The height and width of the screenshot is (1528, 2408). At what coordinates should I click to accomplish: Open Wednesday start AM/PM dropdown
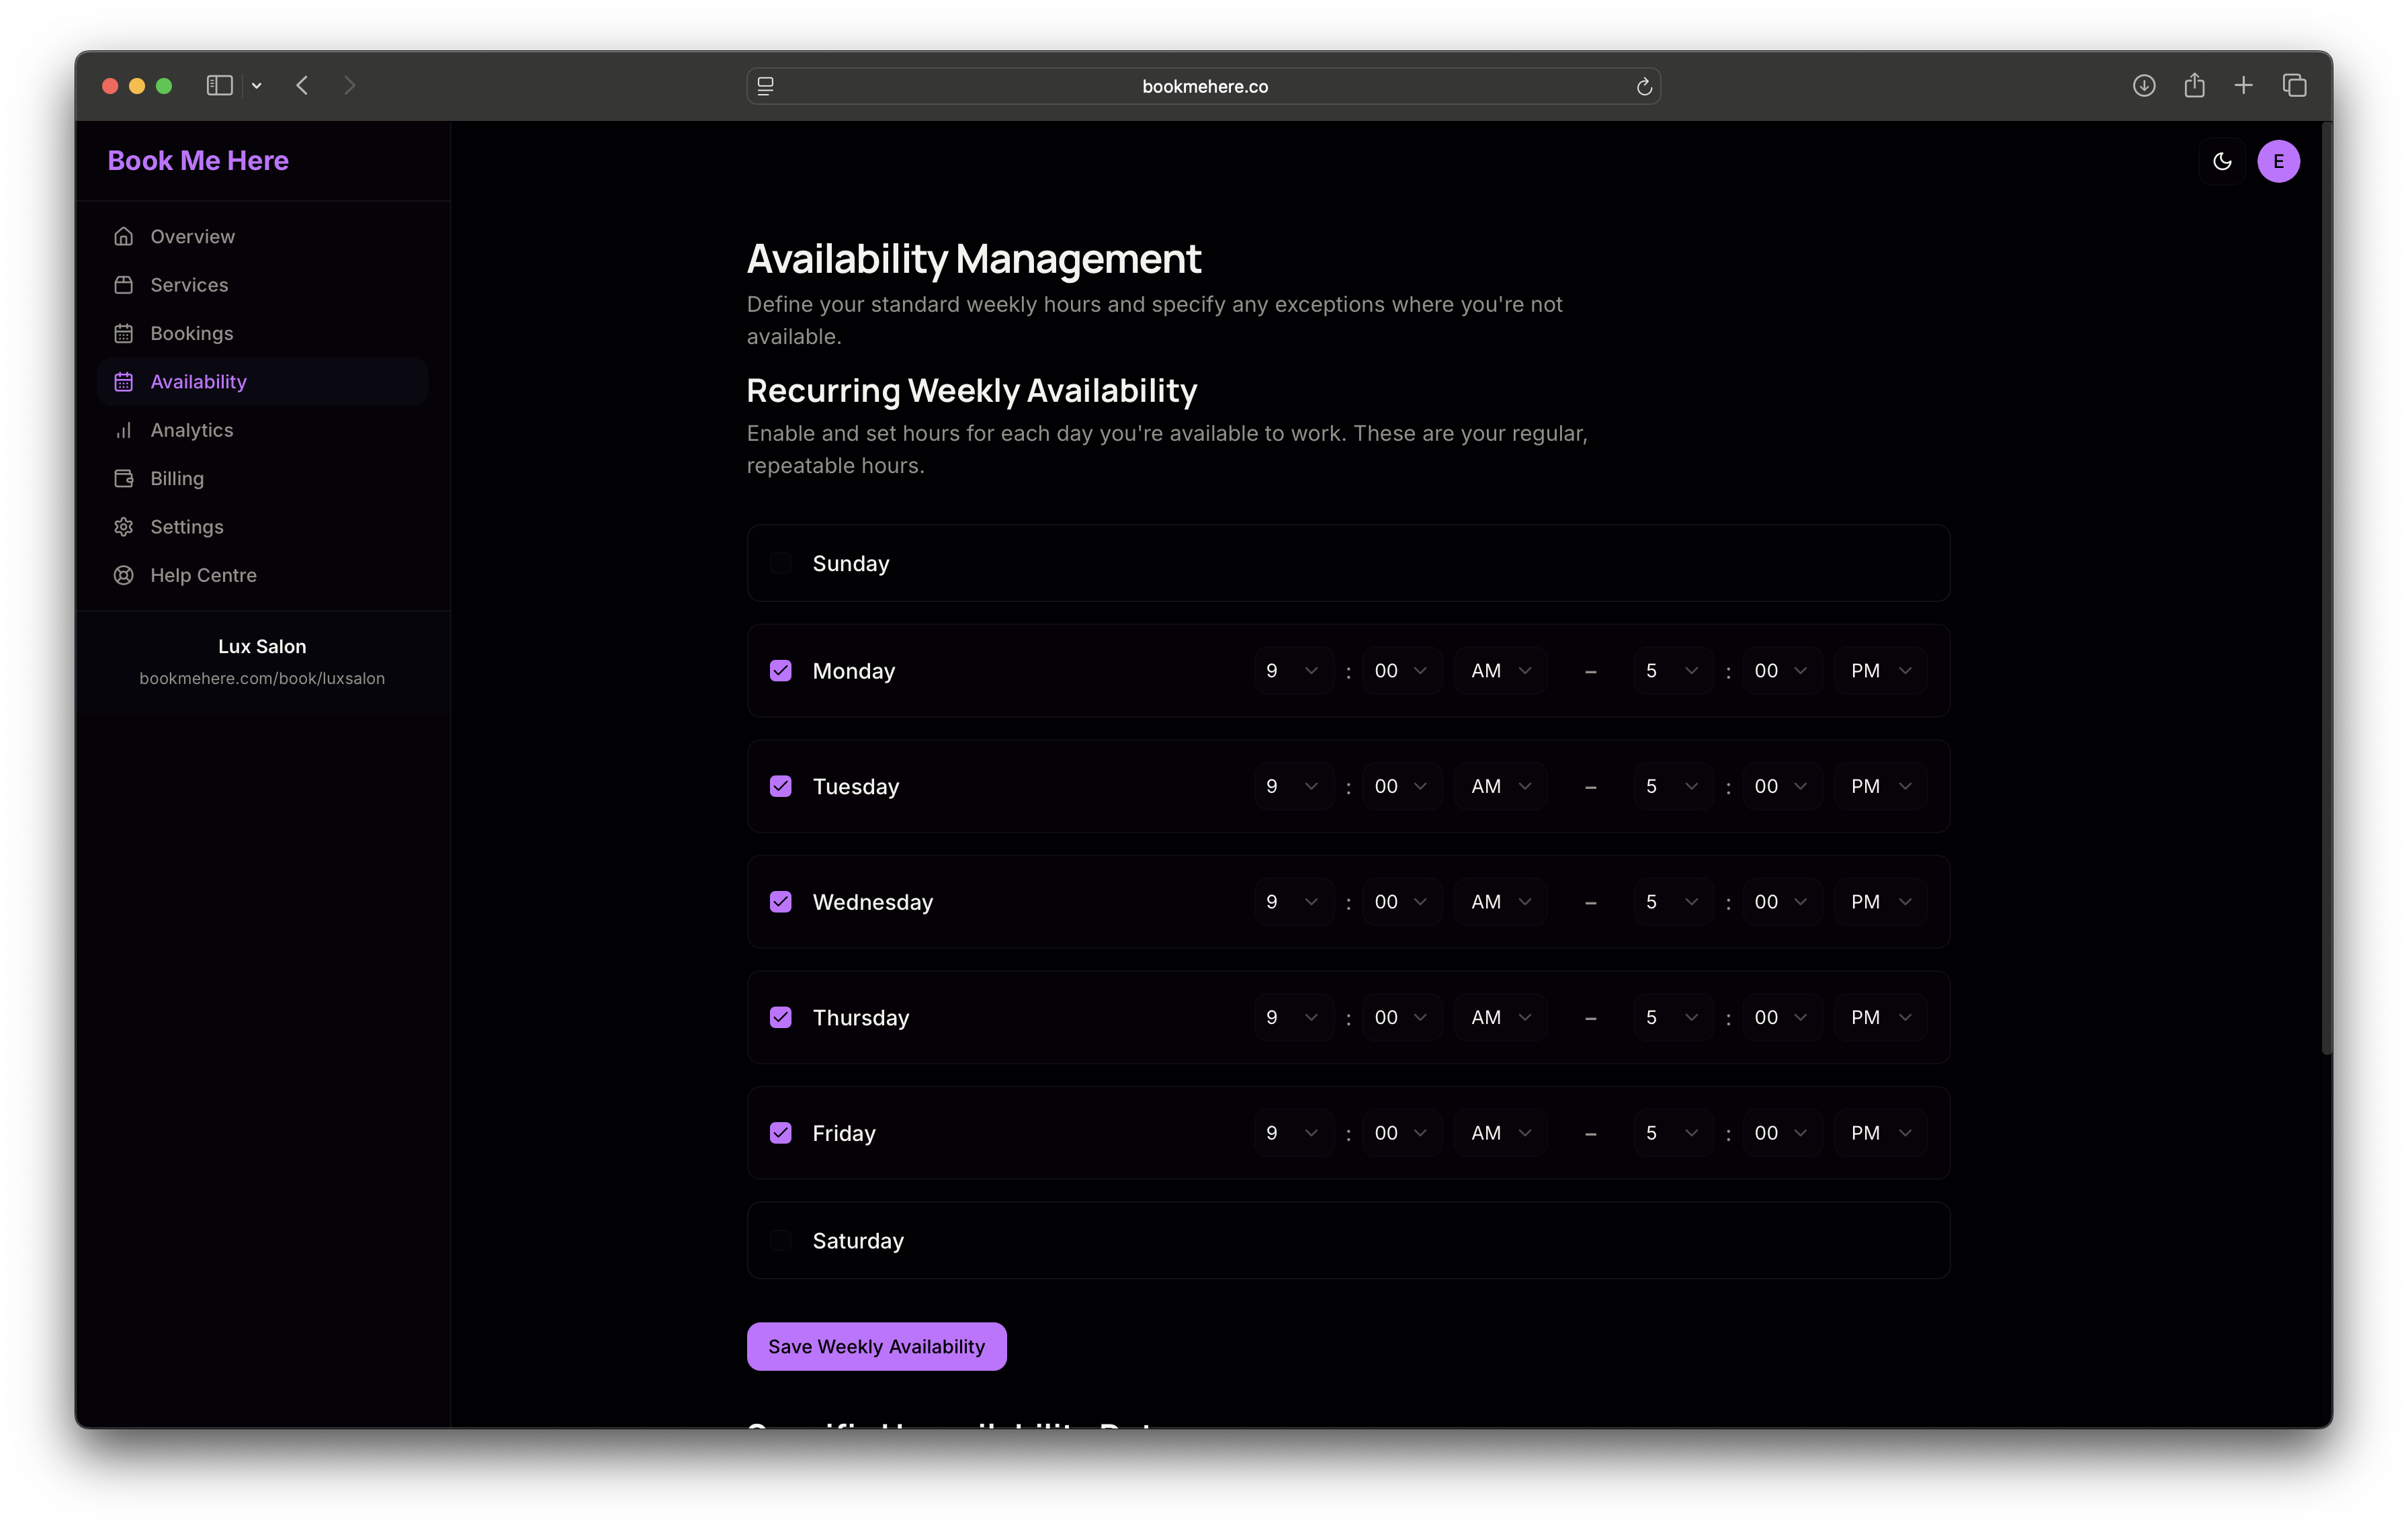[1500, 901]
